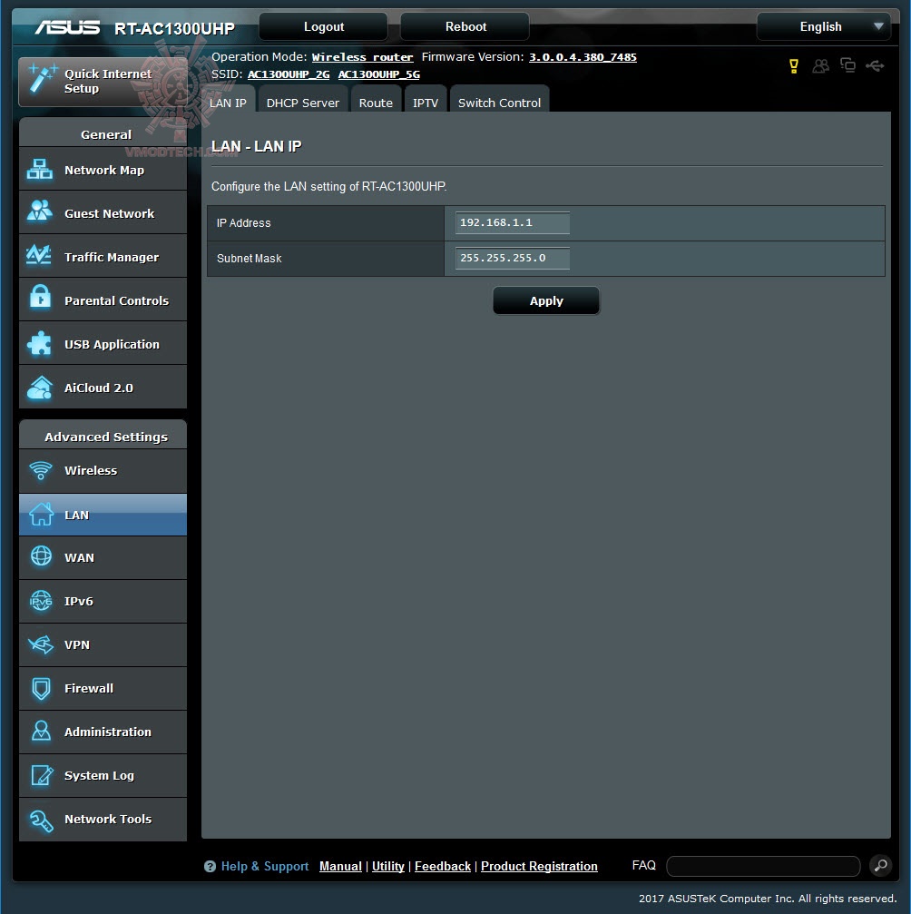Click the Guest Network people icon
The height and width of the screenshot is (914, 911).
click(x=40, y=211)
